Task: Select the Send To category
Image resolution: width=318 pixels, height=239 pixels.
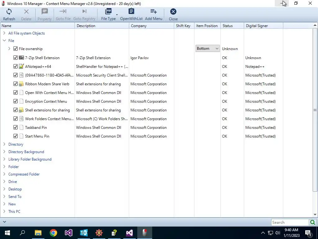Action: [x=15, y=197]
